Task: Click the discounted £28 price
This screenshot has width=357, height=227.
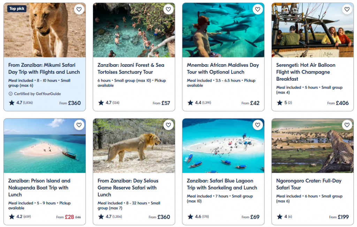Action: (69, 217)
